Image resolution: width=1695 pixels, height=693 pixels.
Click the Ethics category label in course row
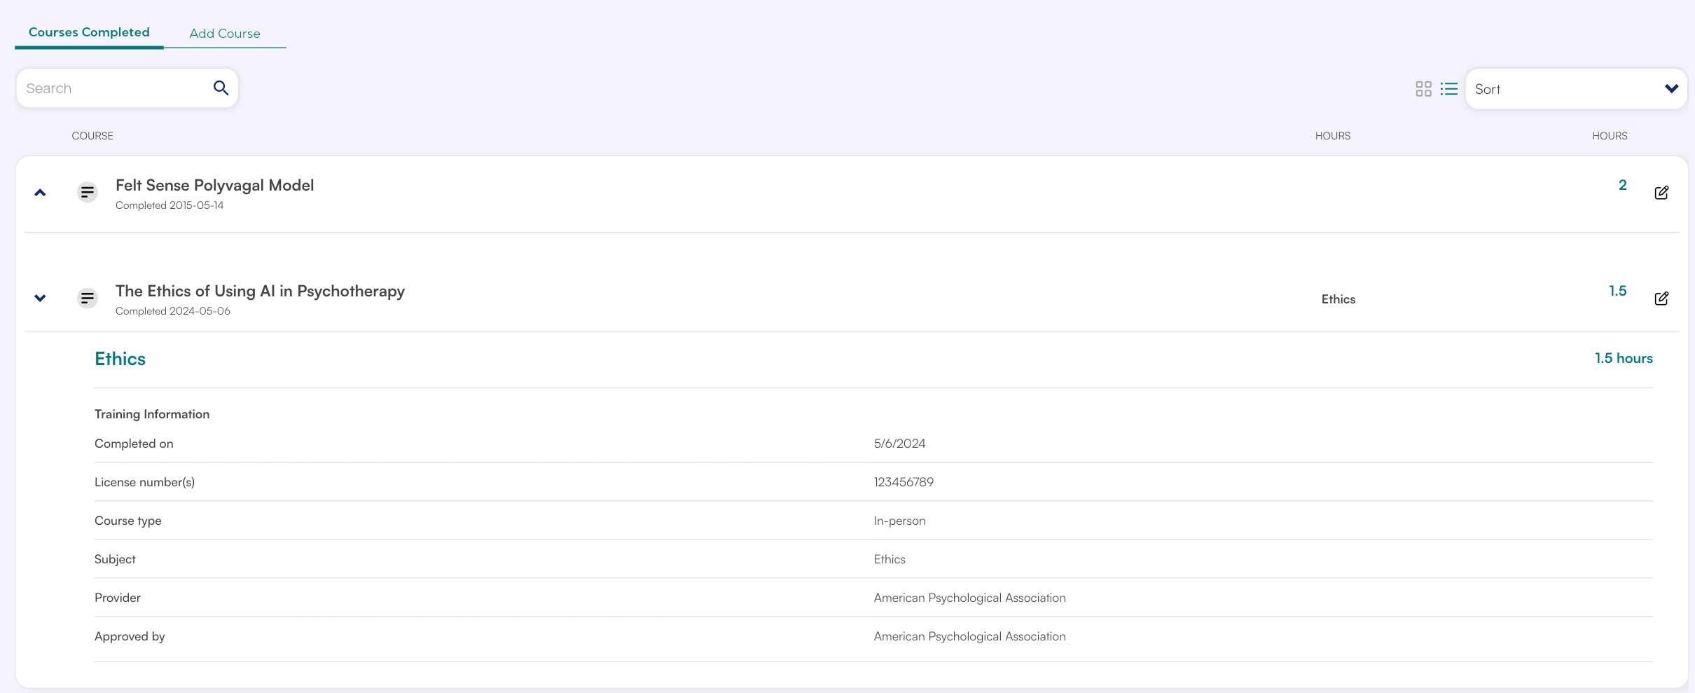tap(1338, 299)
